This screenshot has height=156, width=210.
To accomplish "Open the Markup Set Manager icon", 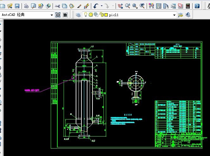I will [180, 6].
